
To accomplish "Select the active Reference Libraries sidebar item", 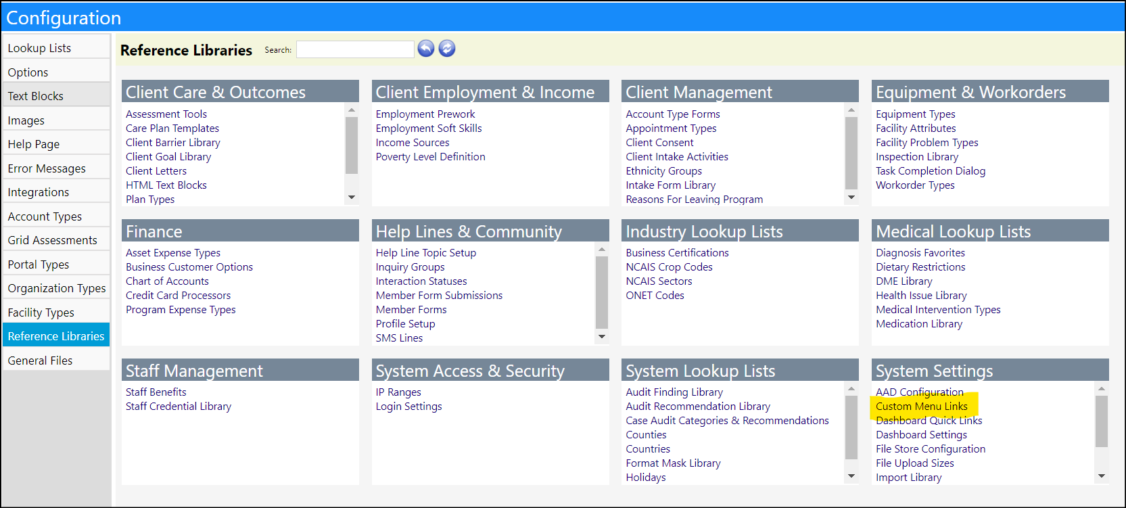I will tap(56, 336).
